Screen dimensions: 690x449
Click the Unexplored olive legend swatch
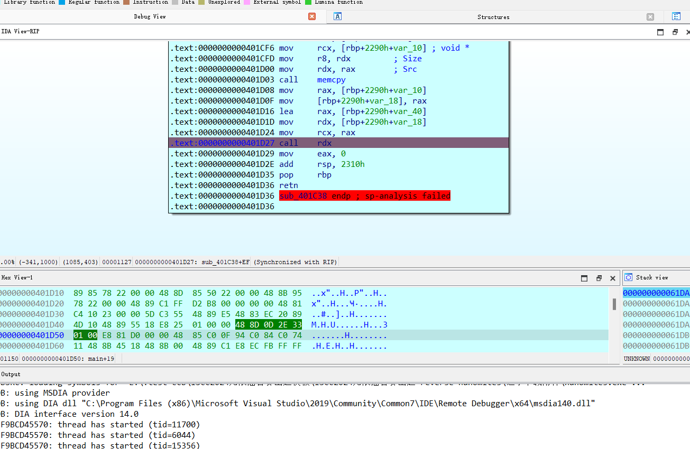tap(201, 2)
